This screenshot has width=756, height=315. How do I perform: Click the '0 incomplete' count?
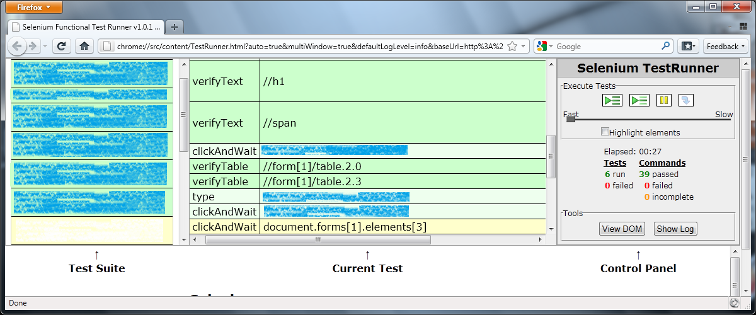coord(668,197)
